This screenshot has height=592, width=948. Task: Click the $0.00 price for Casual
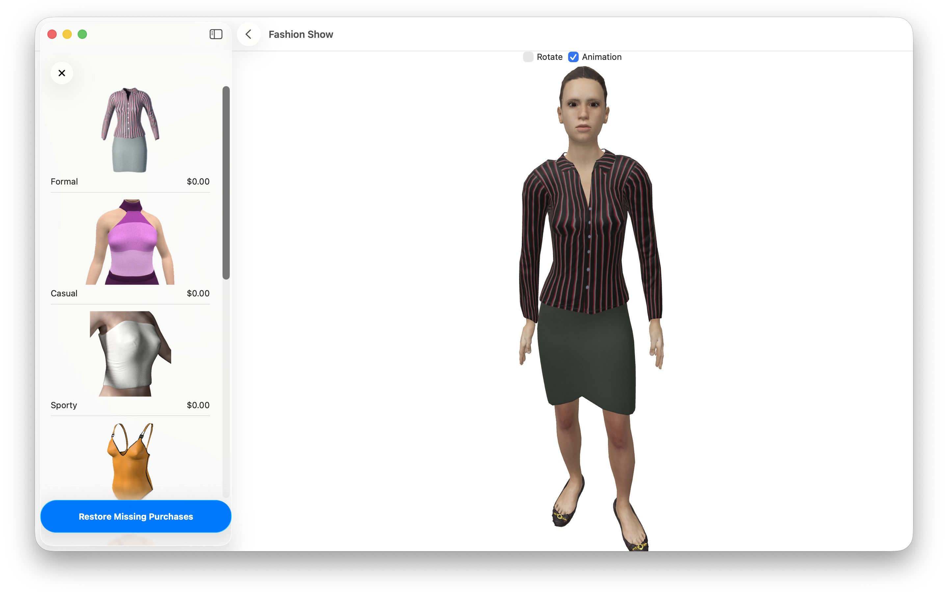[x=198, y=293]
